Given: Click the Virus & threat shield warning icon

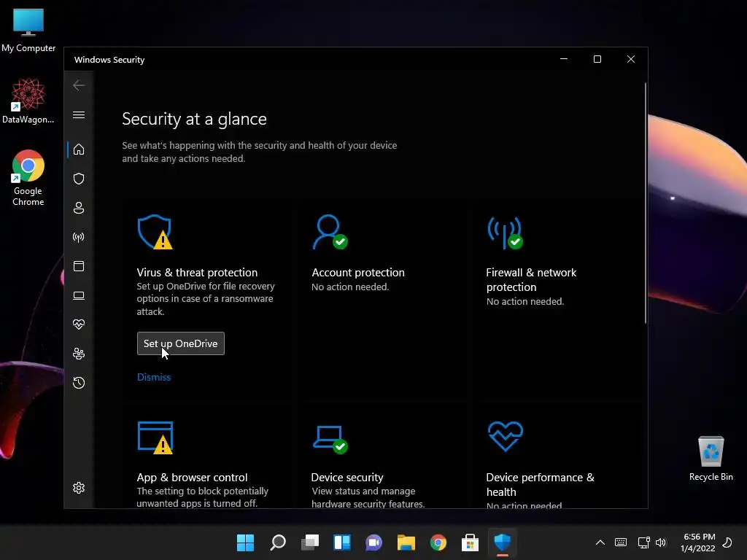Looking at the screenshot, I should click(155, 232).
